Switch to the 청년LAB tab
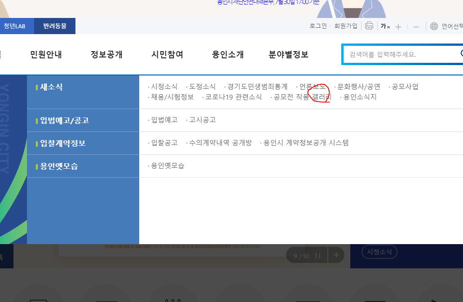This screenshot has width=463, height=302. (14, 26)
